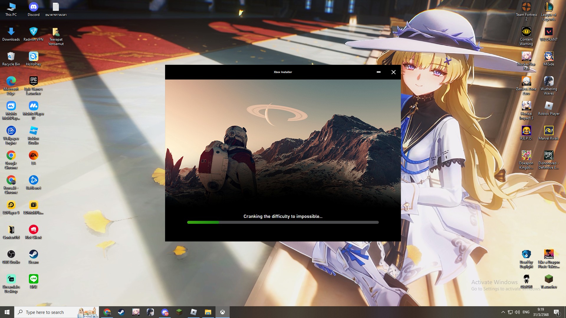Open the volume control in tray
566x318 pixels.
tap(517, 312)
